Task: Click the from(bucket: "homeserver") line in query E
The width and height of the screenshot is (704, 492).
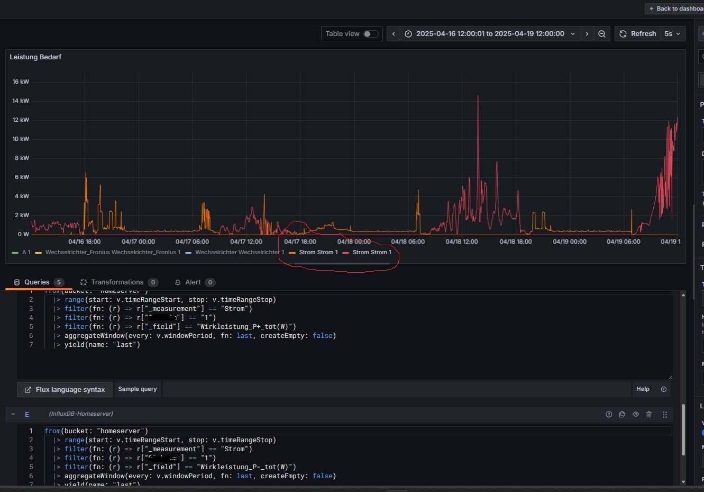Action: point(96,431)
